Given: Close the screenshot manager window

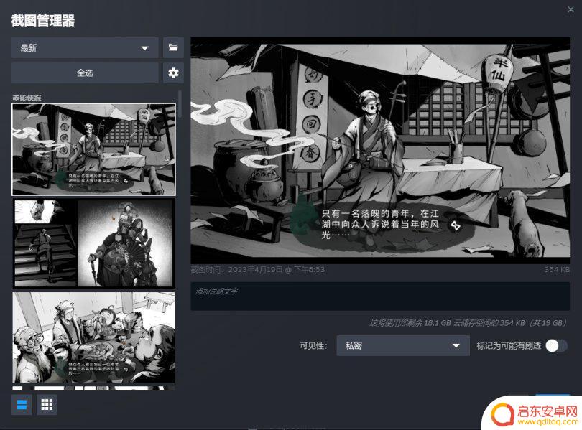Looking at the screenshot, I should point(571,9).
